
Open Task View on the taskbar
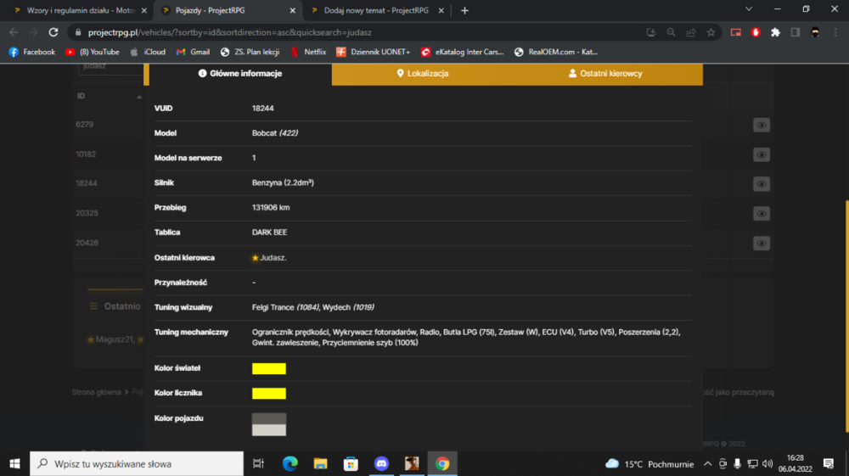pyautogui.click(x=258, y=463)
